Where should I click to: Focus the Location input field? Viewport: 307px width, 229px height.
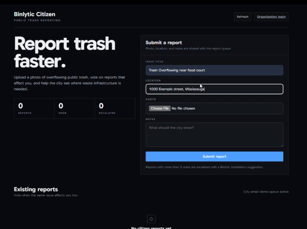[x=214, y=89]
